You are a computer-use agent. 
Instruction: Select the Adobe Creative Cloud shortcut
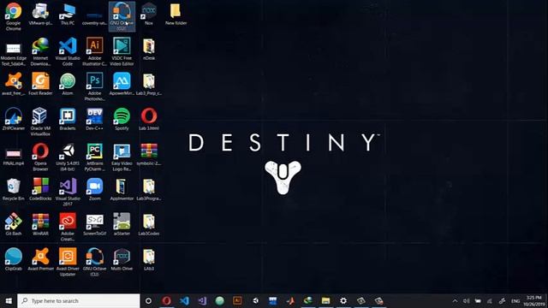click(x=68, y=227)
